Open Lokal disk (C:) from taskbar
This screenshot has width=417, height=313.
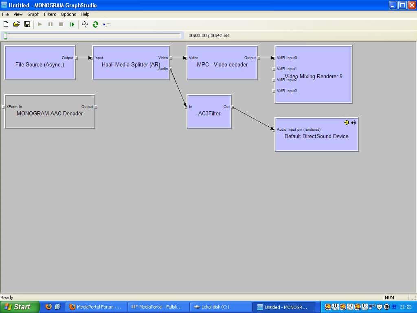[x=220, y=307]
